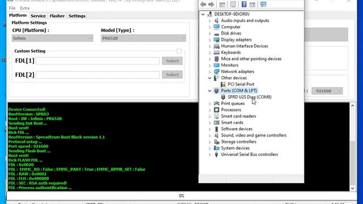
Task: Click log line 'BootVersion : SPRD3'
Action: (x=28, y=114)
